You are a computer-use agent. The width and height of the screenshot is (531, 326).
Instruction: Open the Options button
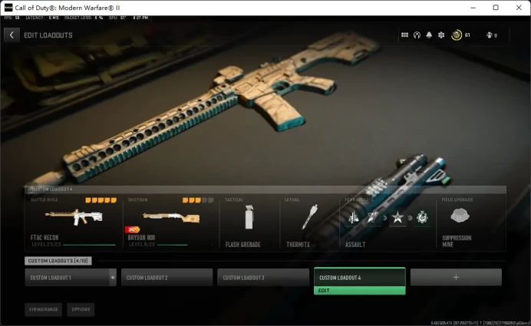[x=81, y=309]
